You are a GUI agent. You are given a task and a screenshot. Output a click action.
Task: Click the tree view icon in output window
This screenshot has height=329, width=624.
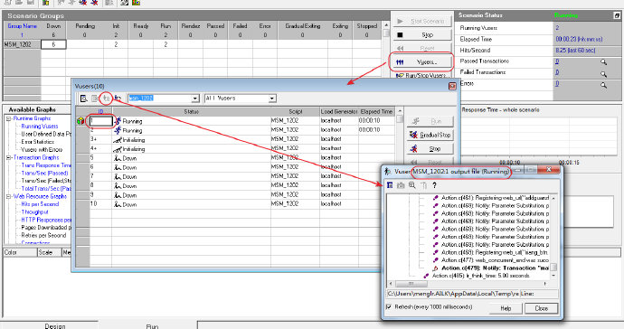[x=390, y=185]
